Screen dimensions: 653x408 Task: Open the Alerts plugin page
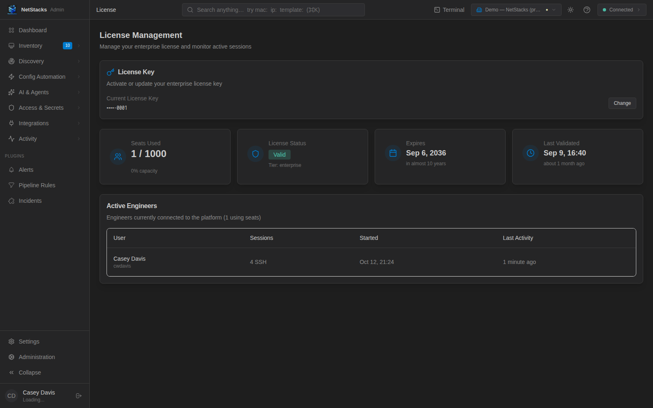[45, 170]
